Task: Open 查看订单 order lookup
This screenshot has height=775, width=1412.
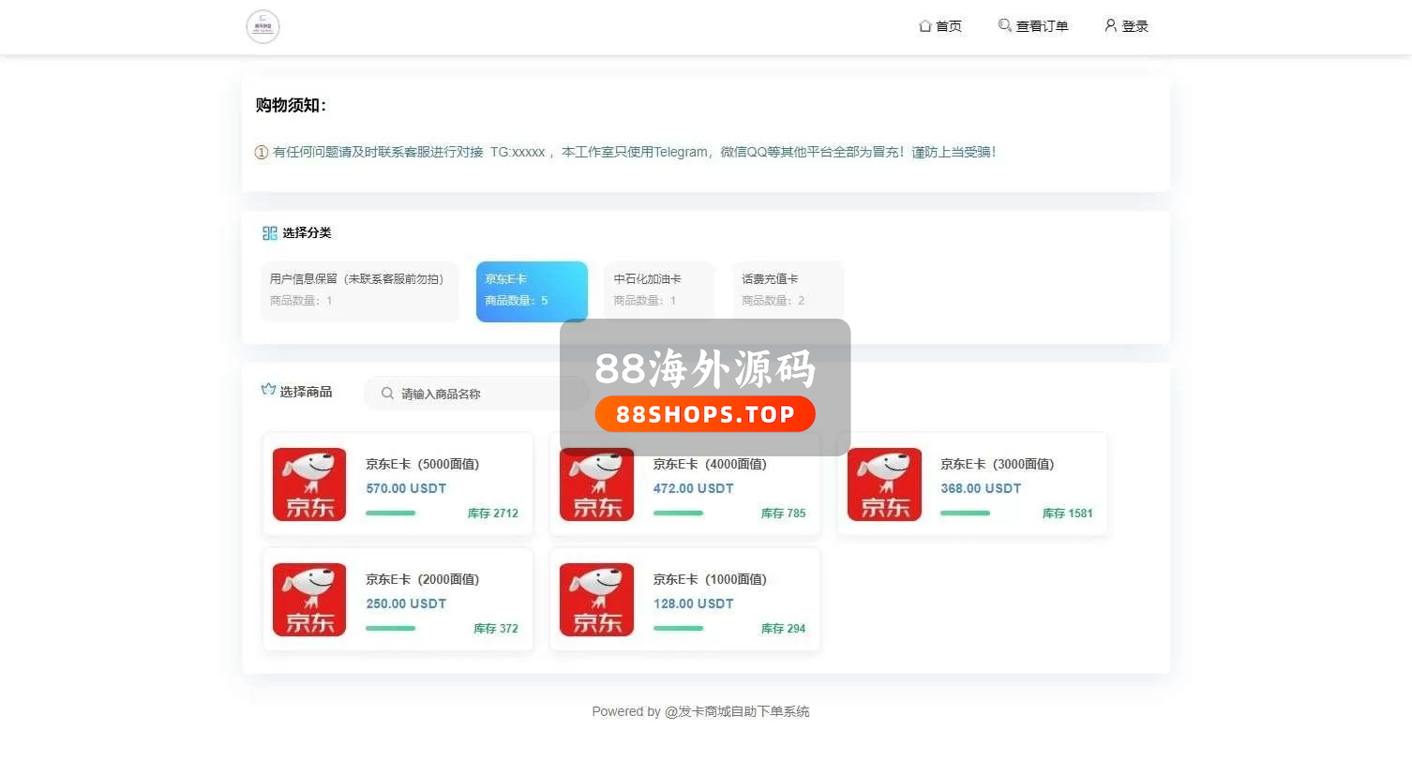Action: tap(1033, 26)
